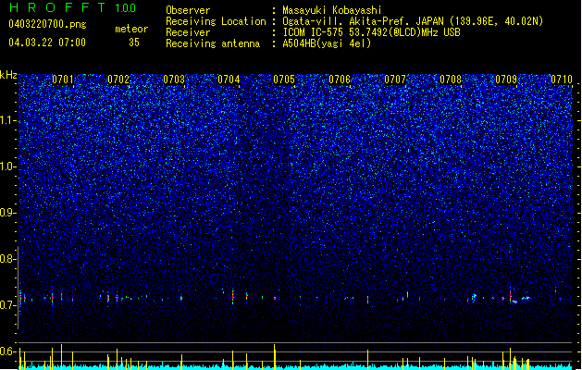Click the 0.6 kHz frequency axis label

click(x=7, y=351)
